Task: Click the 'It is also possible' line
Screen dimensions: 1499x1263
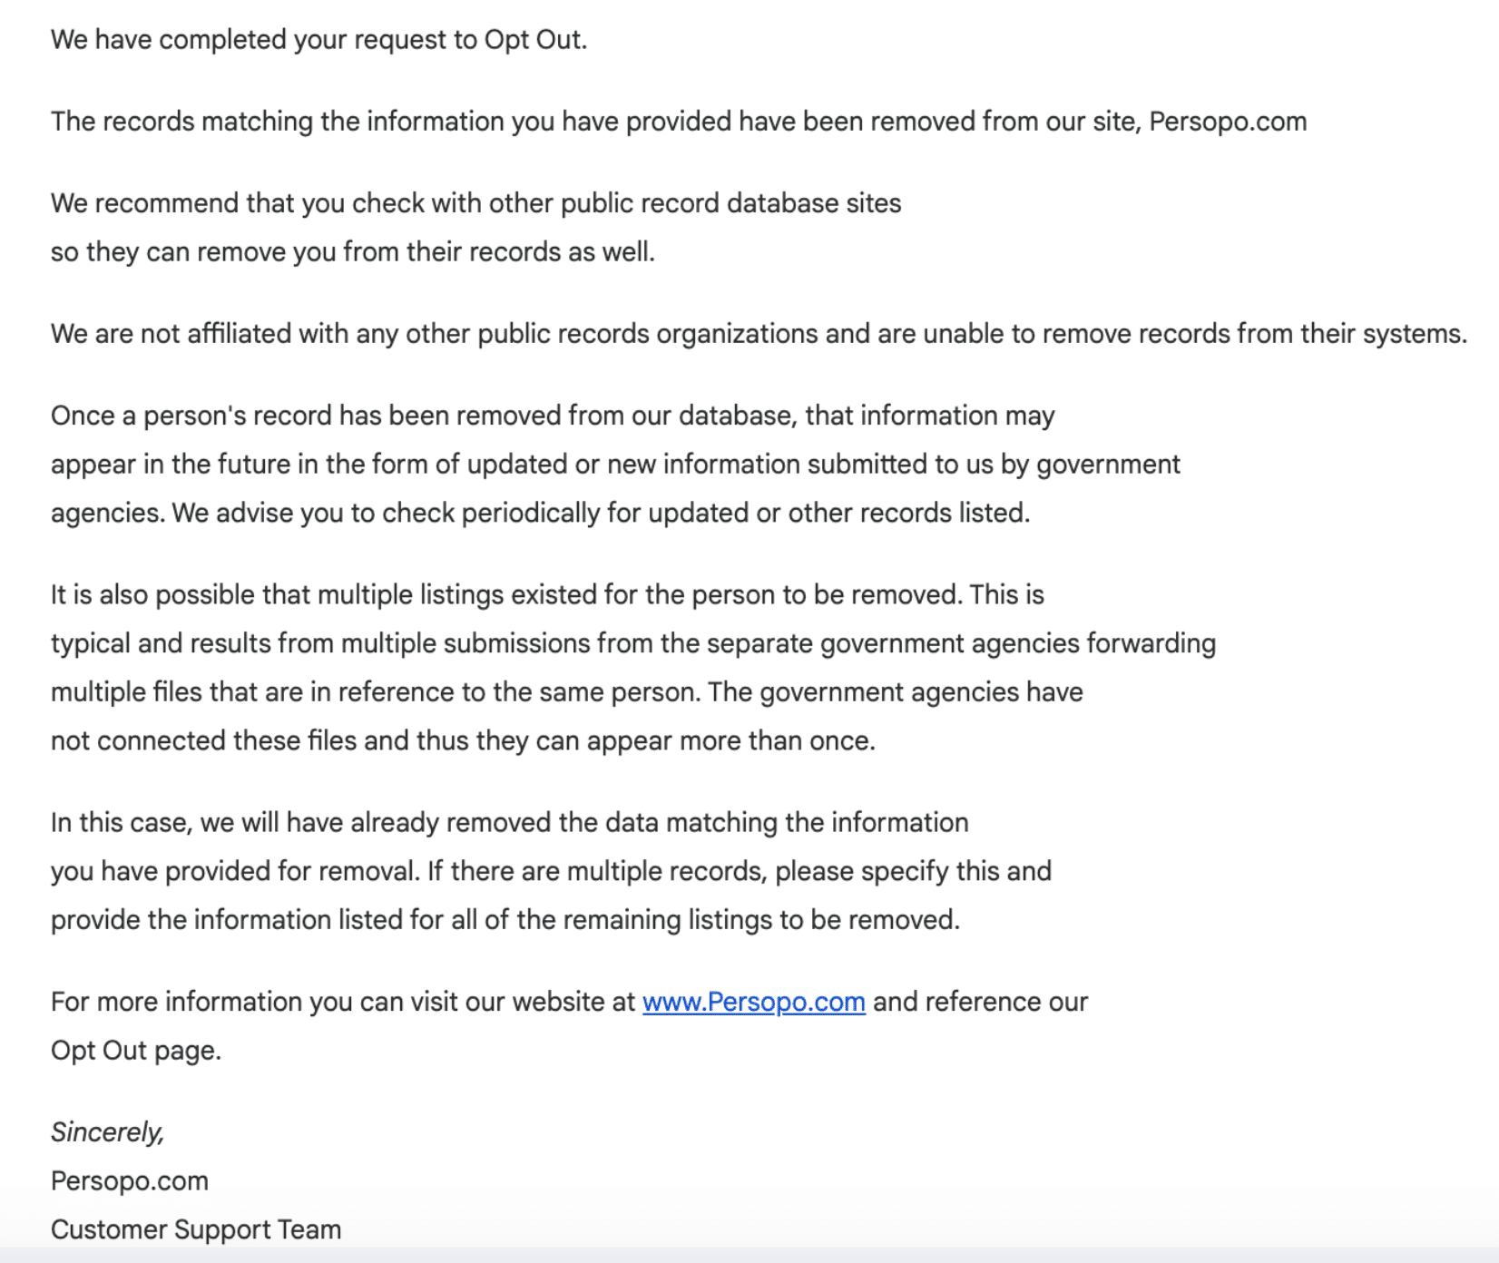Action: (x=547, y=595)
